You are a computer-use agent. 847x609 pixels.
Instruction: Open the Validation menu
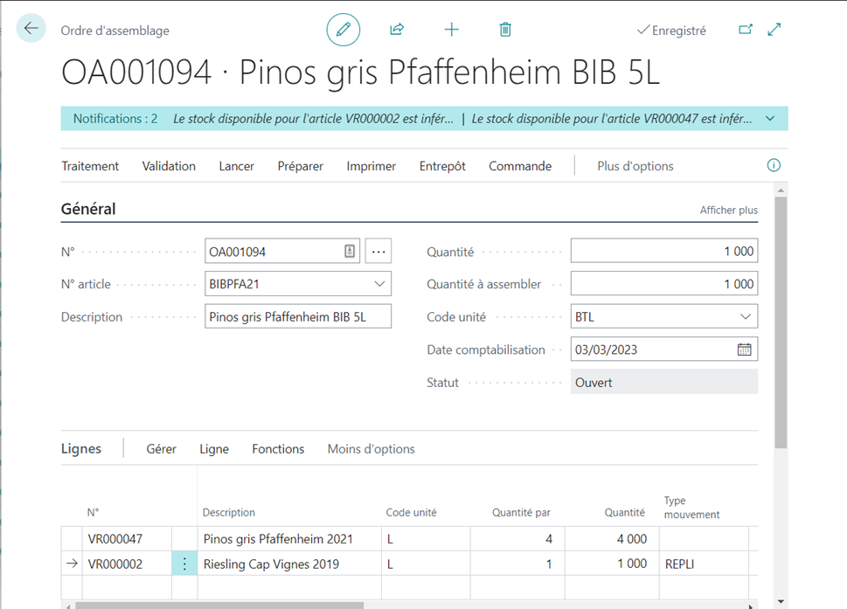169,166
